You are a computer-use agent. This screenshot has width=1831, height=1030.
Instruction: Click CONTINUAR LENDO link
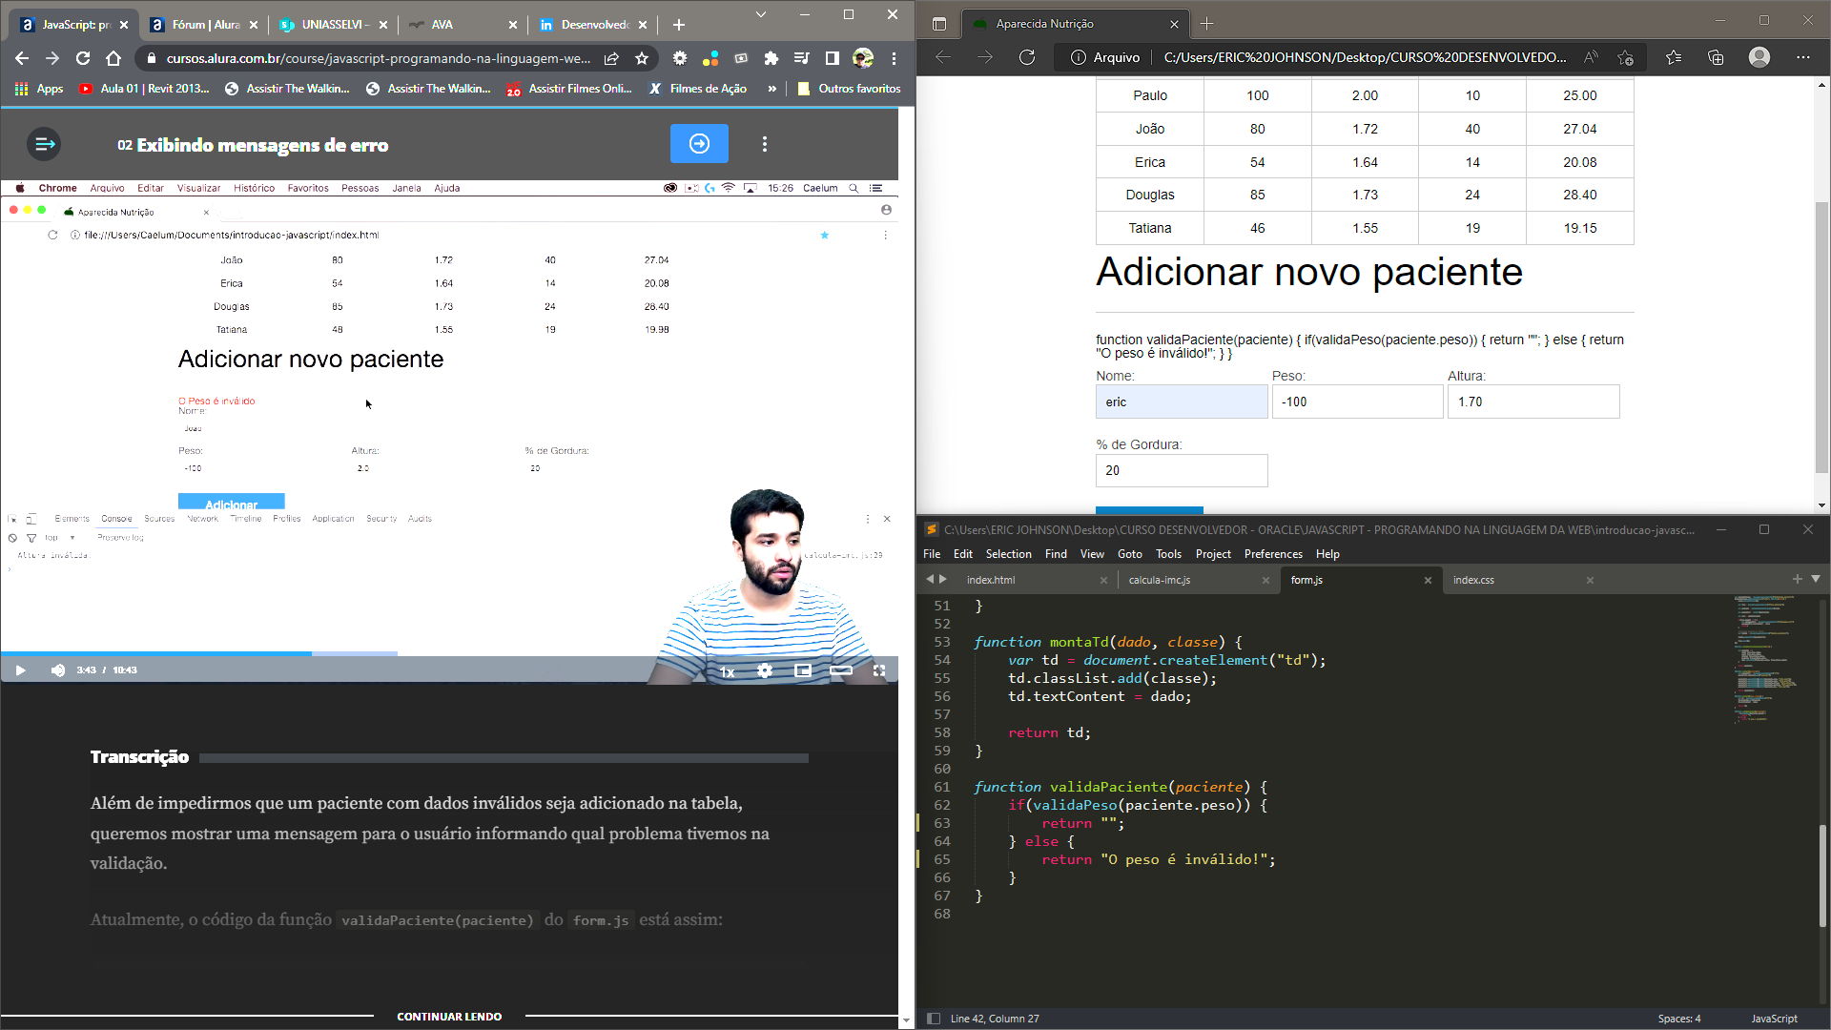tap(449, 1017)
